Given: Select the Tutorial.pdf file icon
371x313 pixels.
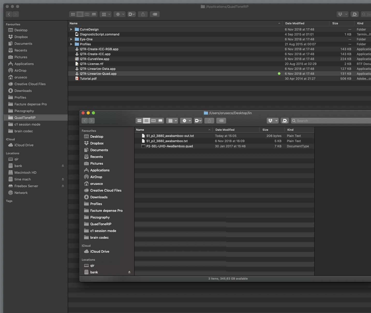Looking at the screenshot, I should click(x=77, y=79).
